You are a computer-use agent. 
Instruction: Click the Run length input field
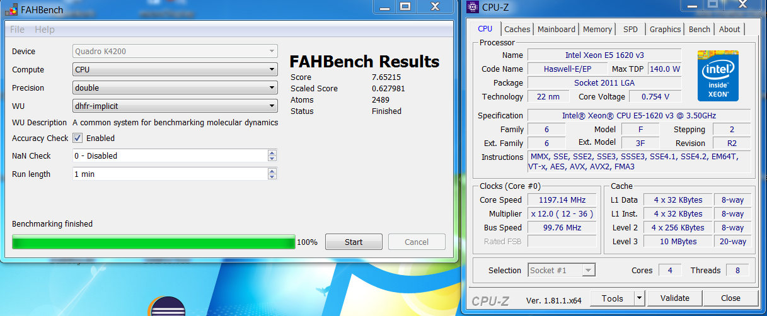tap(170, 174)
